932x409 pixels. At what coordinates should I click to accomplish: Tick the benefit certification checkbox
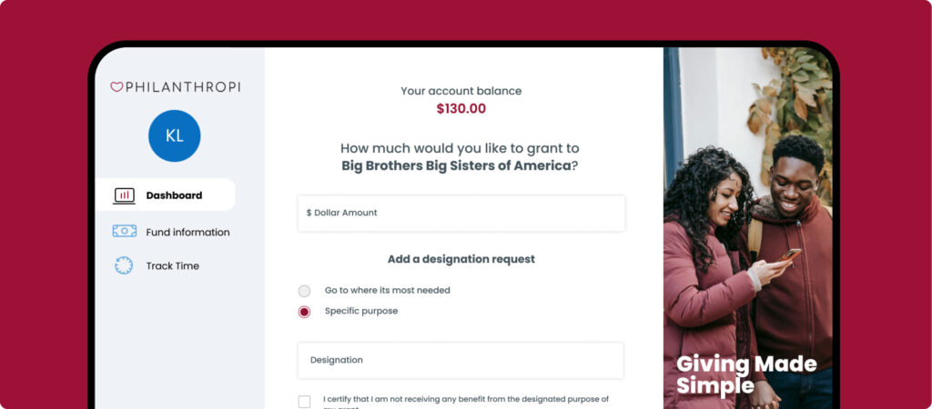tap(304, 402)
